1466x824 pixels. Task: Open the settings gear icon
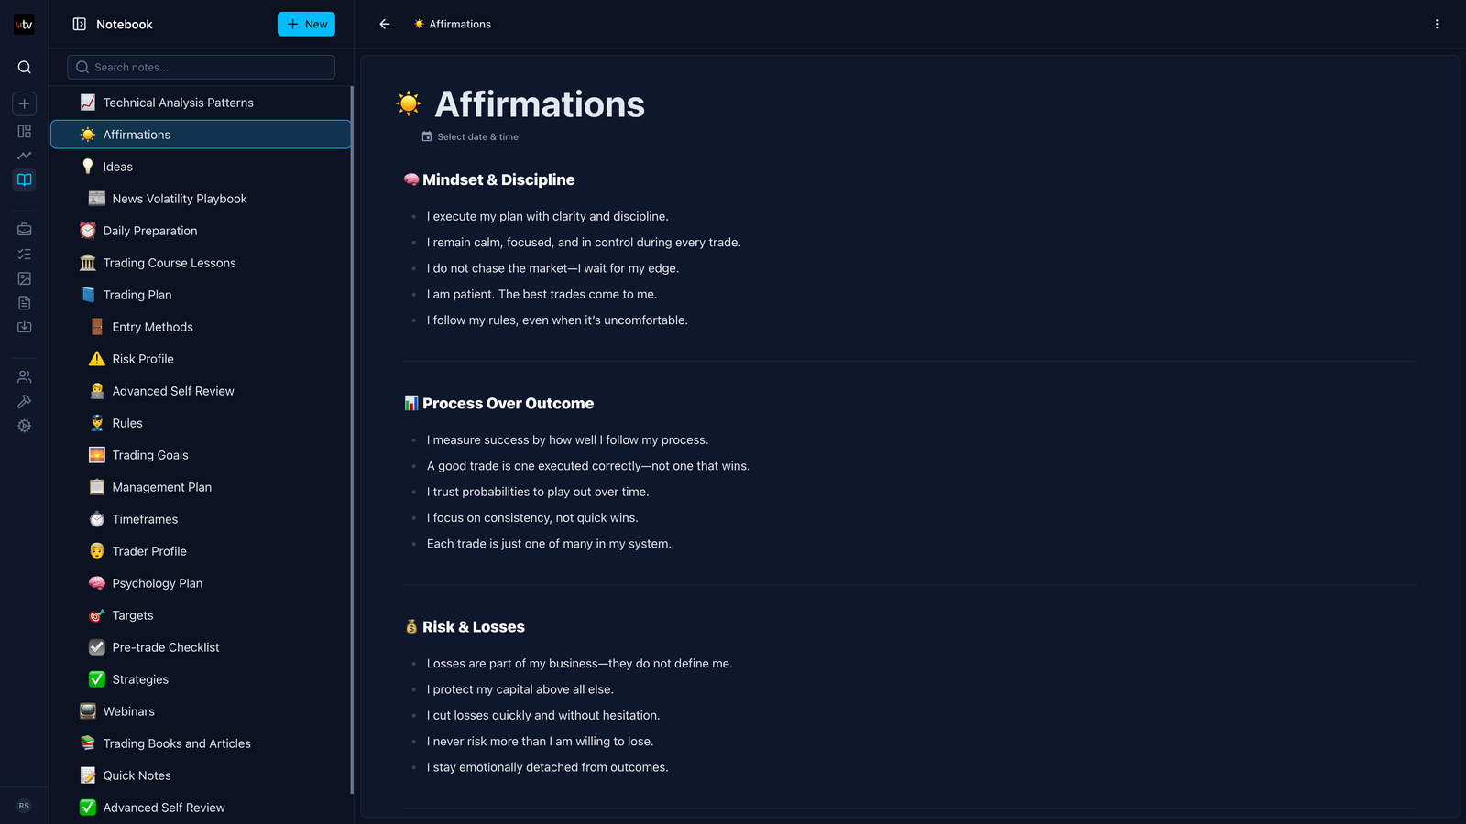[x=25, y=426]
